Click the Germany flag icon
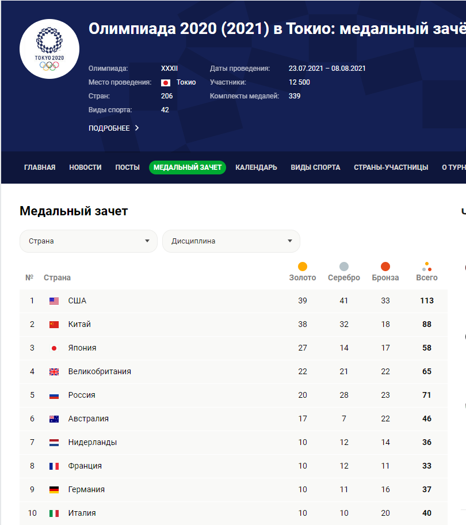Screen dimensions: 466x525 [x=54, y=490]
